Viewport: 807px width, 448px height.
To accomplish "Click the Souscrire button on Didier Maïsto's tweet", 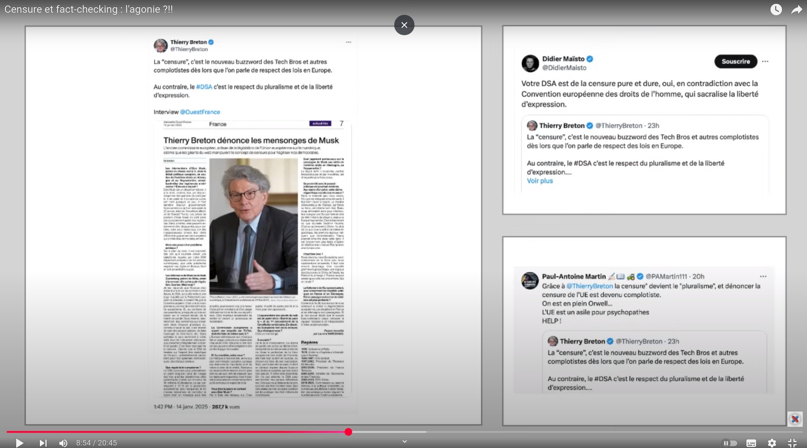I will 736,61.
